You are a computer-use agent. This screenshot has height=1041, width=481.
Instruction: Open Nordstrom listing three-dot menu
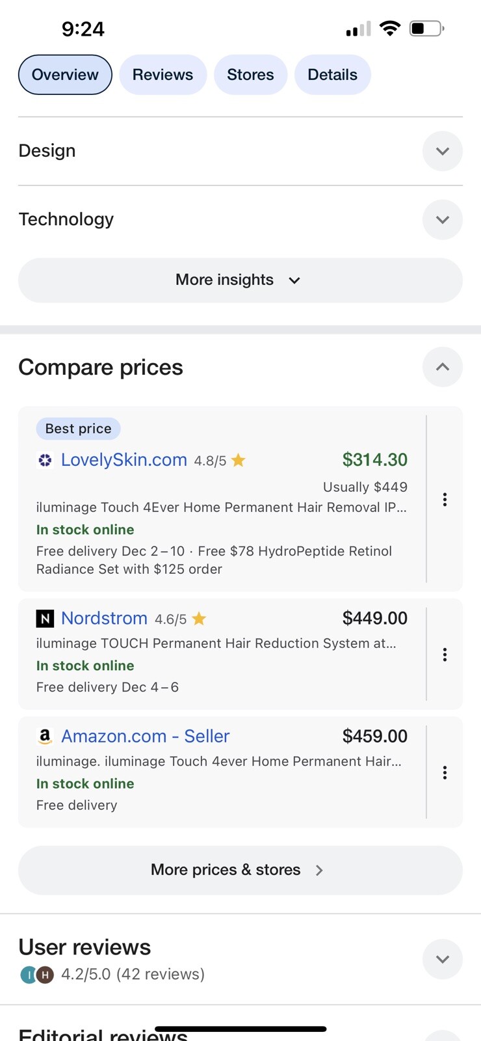[445, 655]
